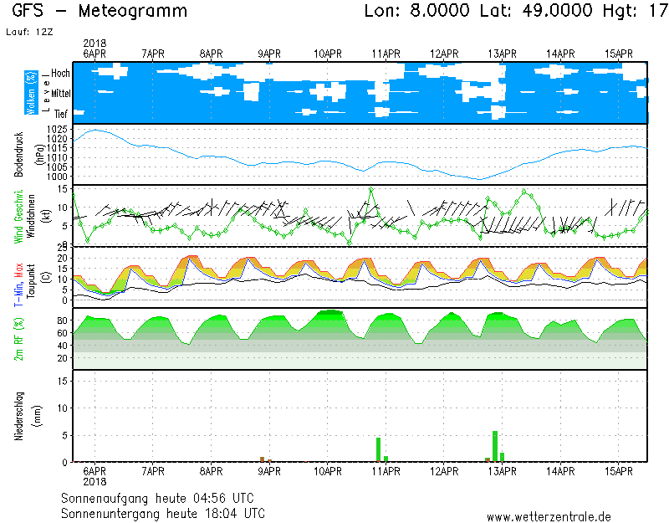Click the Tief cloud level label
The width and height of the screenshot is (669, 523).
coord(61,112)
